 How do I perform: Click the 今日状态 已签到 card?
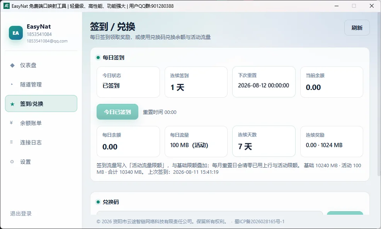(x=128, y=82)
